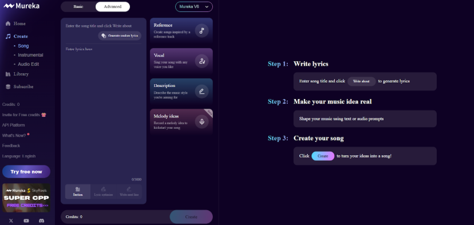Click the gift icon beside Invite
Viewport: 474px width, 225px height.
pos(44,115)
